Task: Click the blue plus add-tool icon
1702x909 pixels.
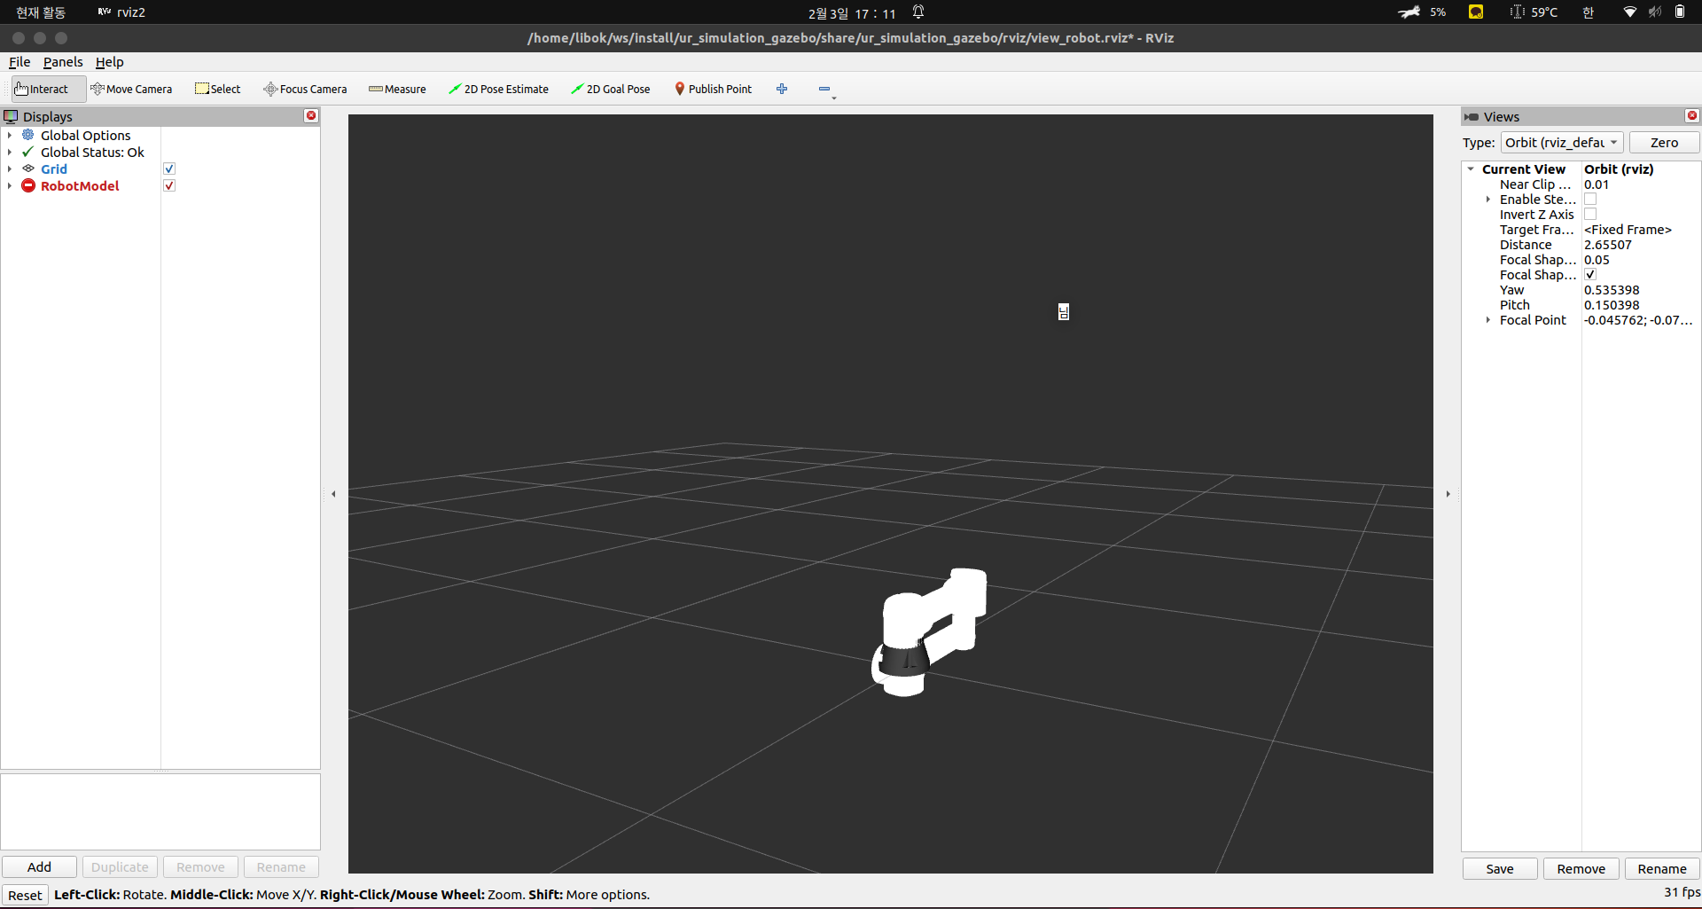Action: [782, 89]
